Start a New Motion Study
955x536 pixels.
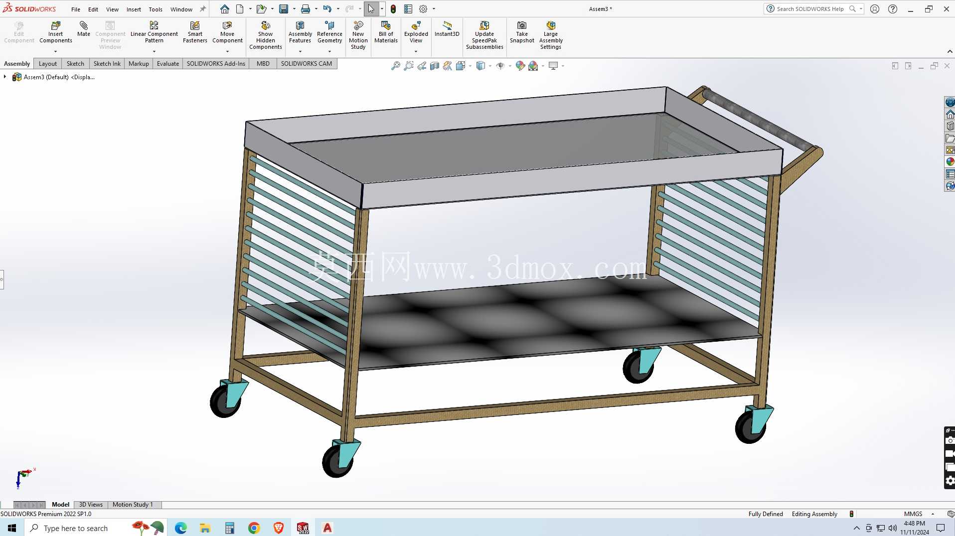(x=358, y=35)
